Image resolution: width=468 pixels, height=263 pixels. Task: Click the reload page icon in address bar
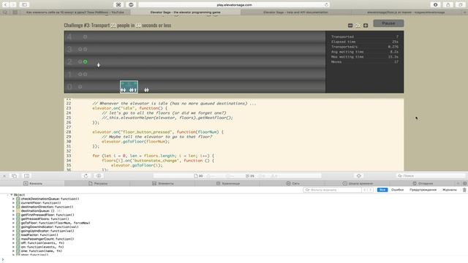326,5
